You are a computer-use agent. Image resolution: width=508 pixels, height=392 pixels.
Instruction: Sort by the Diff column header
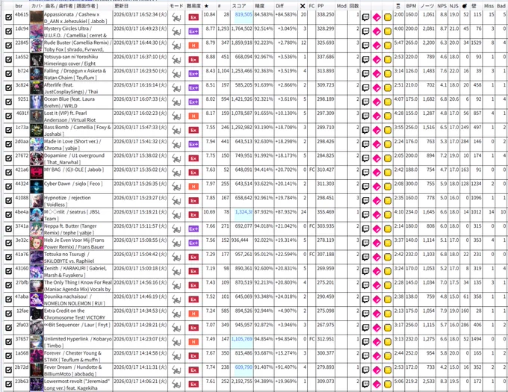[x=279, y=6]
